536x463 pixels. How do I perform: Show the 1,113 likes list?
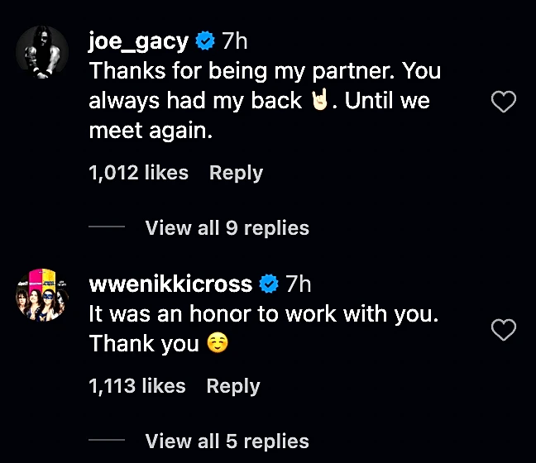pos(137,386)
